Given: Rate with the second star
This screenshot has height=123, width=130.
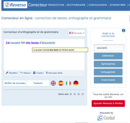Looking at the screenshot, I should pyautogui.click(x=75, y=94).
